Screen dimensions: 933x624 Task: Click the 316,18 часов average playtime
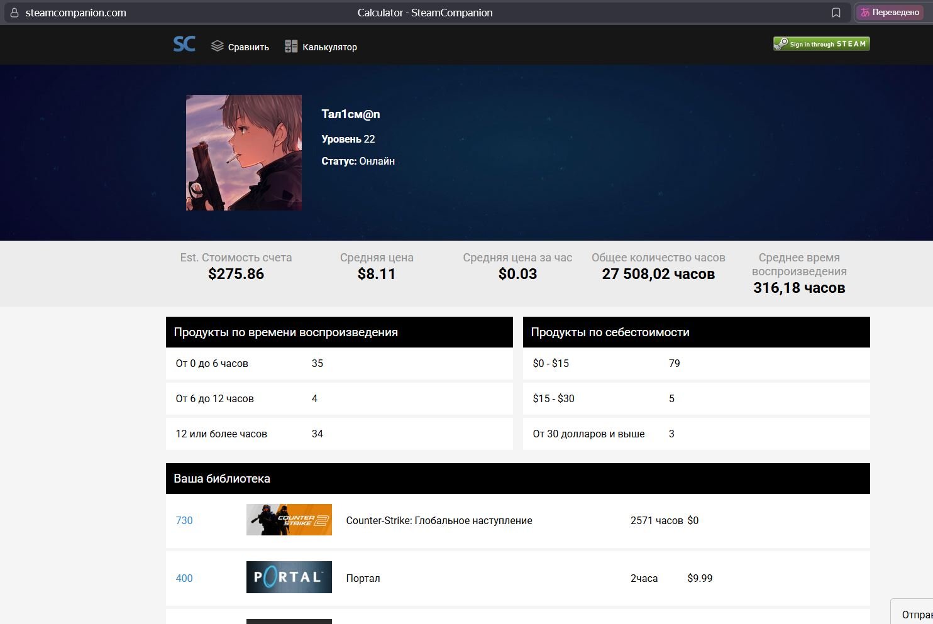[799, 288]
